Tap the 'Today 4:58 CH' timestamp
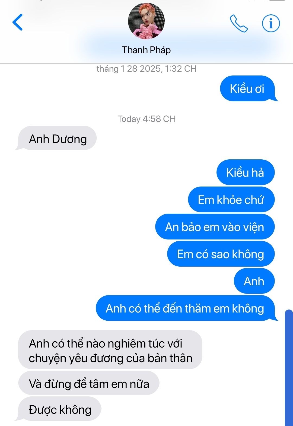Viewport: 293px width, 426px height. point(146,119)
